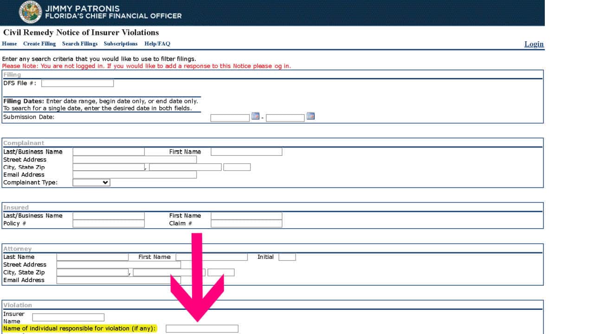Open the Subscriptions page link
This screenshot has width=594, height=334.
click(x=121, y=44)
